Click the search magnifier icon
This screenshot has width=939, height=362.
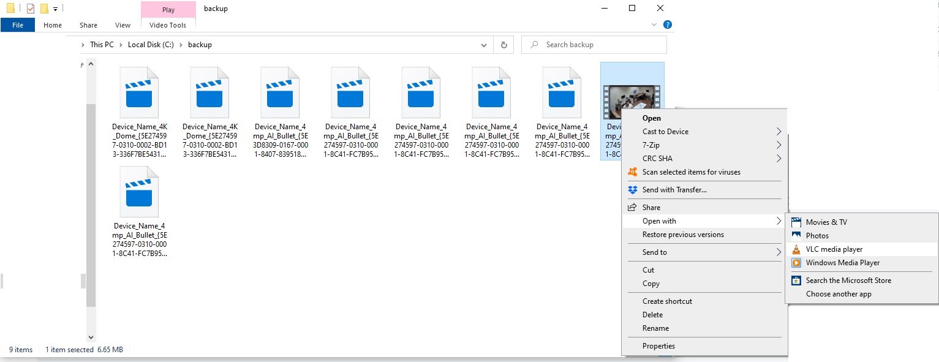click(535, 45)
